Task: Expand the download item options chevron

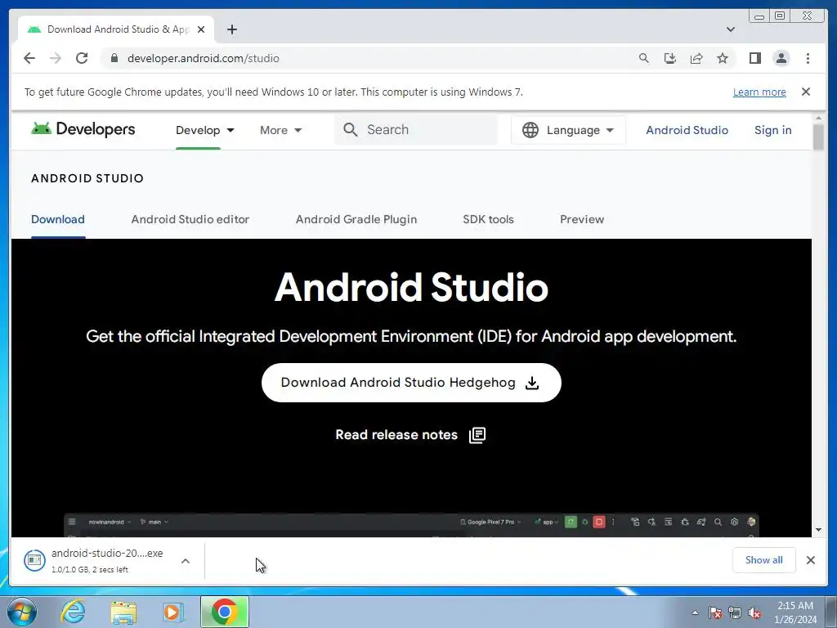Action: pos(186,561)
